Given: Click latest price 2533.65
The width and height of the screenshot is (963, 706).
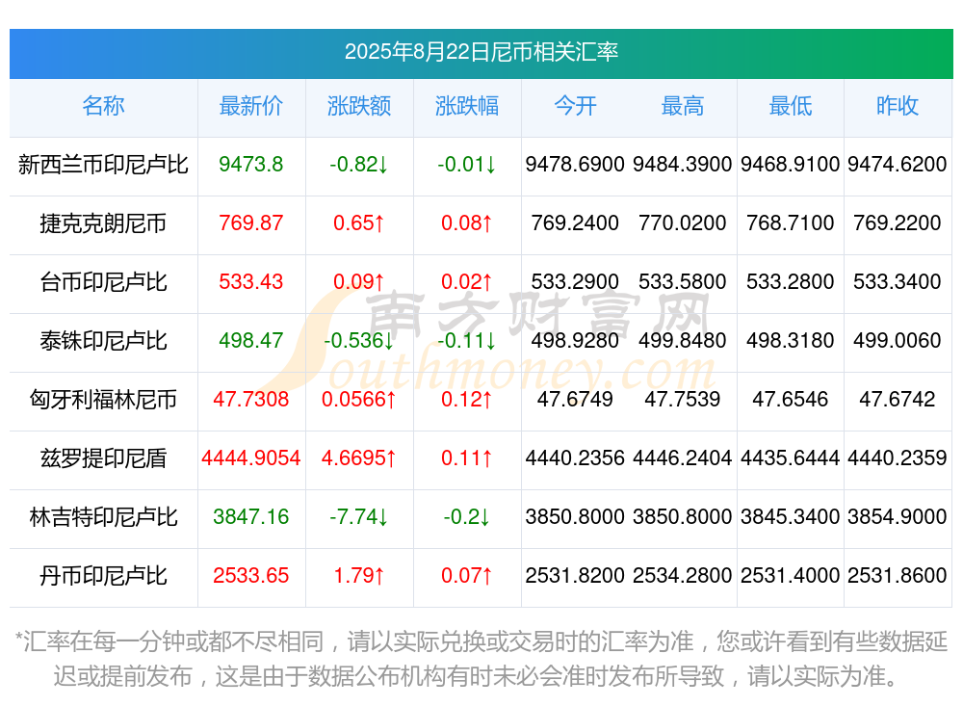Looking at the screenshot, I should [251, 575].
